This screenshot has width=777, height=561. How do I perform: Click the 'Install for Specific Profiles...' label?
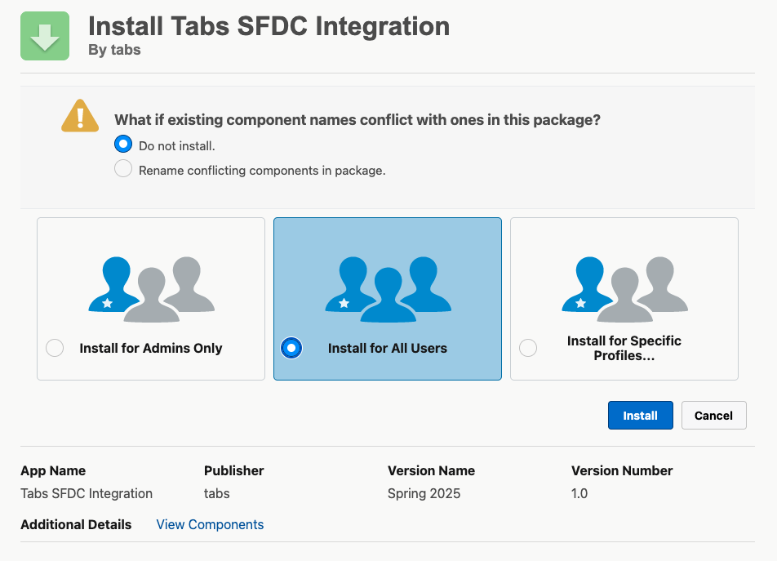pos(624,348)
